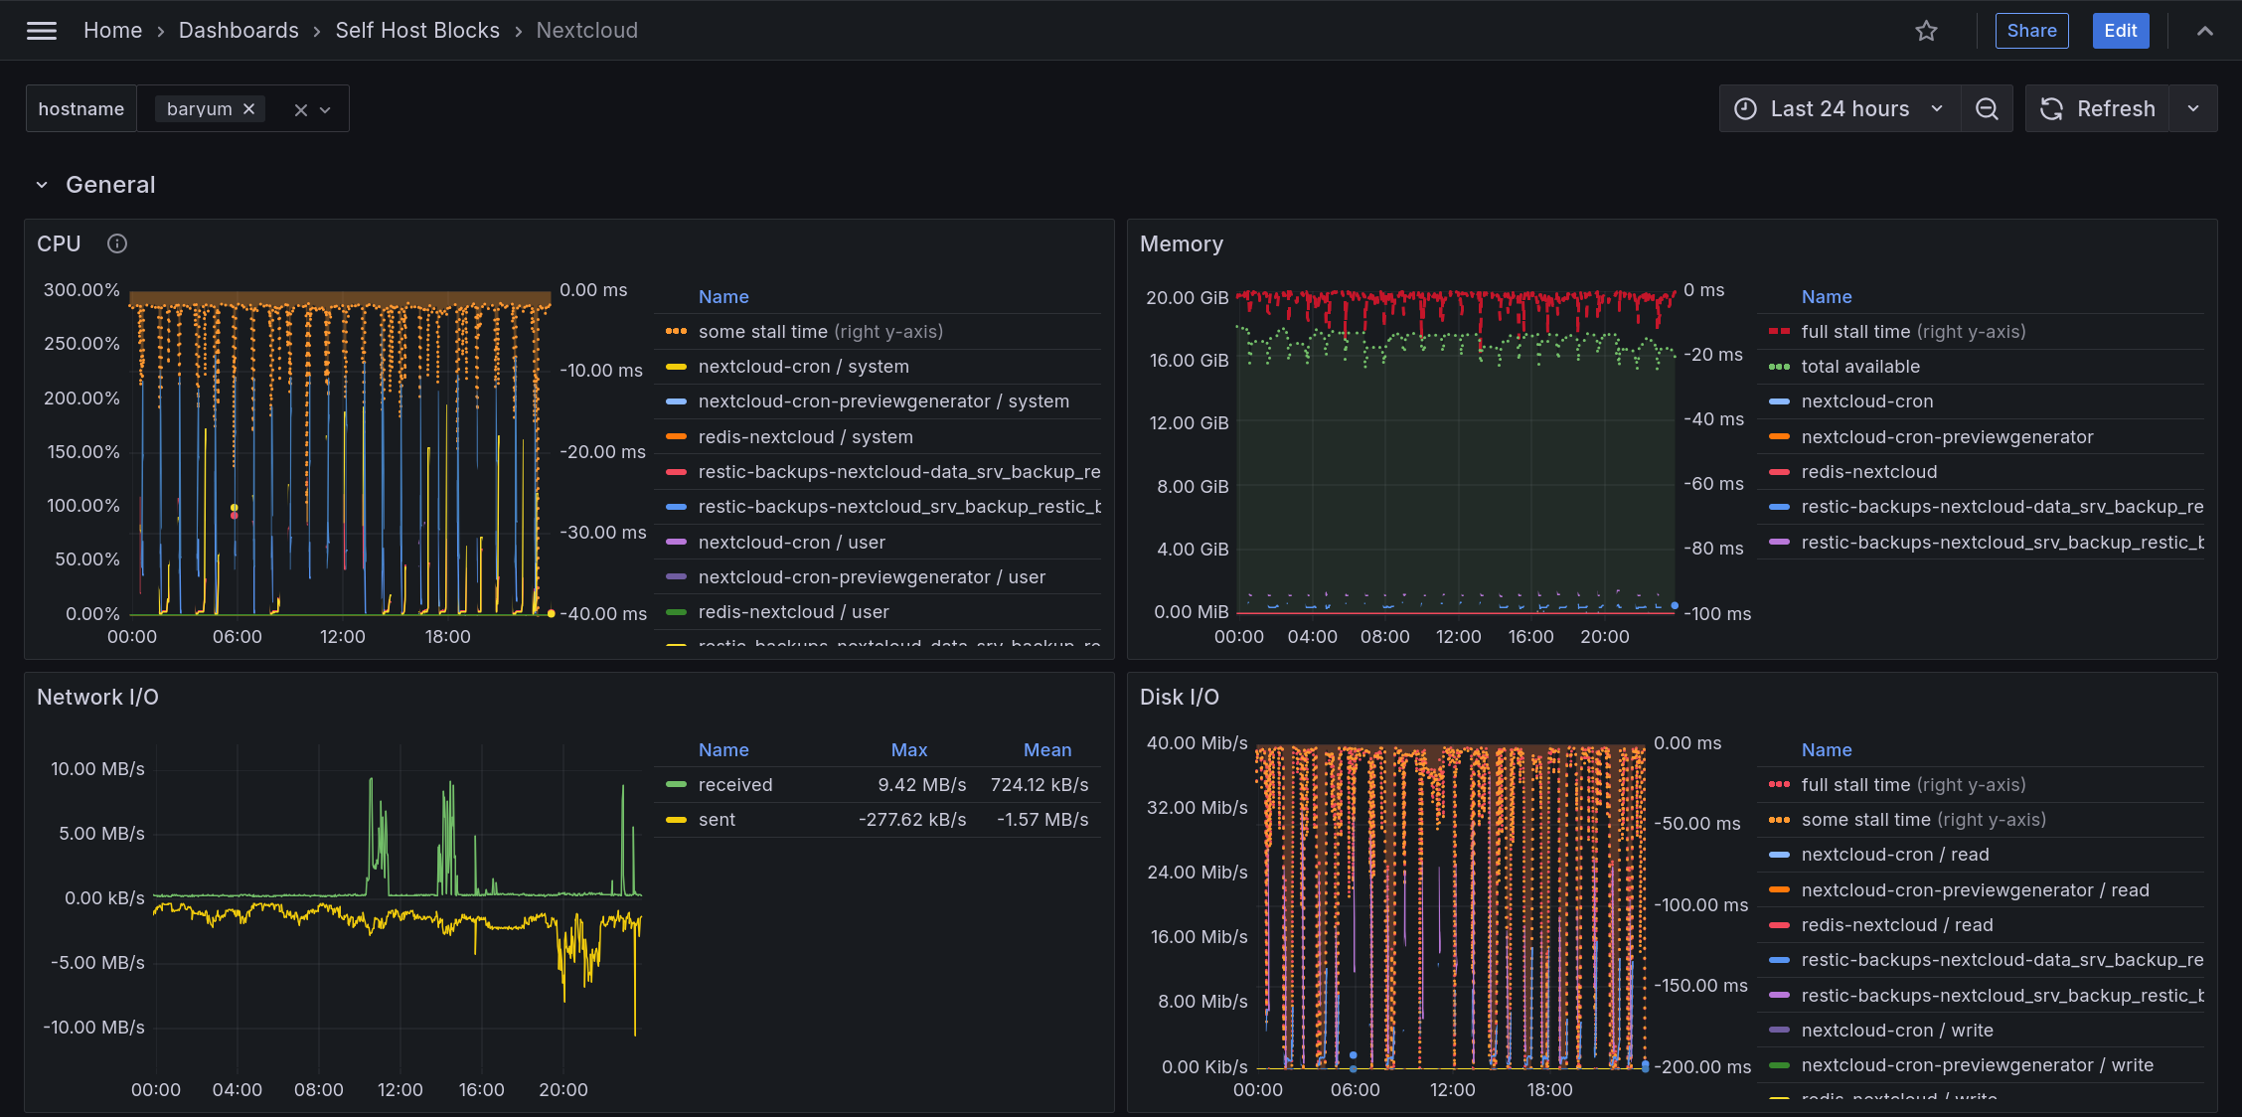
Task: Open the hostname variable dropdown
Action: point(325,109)
